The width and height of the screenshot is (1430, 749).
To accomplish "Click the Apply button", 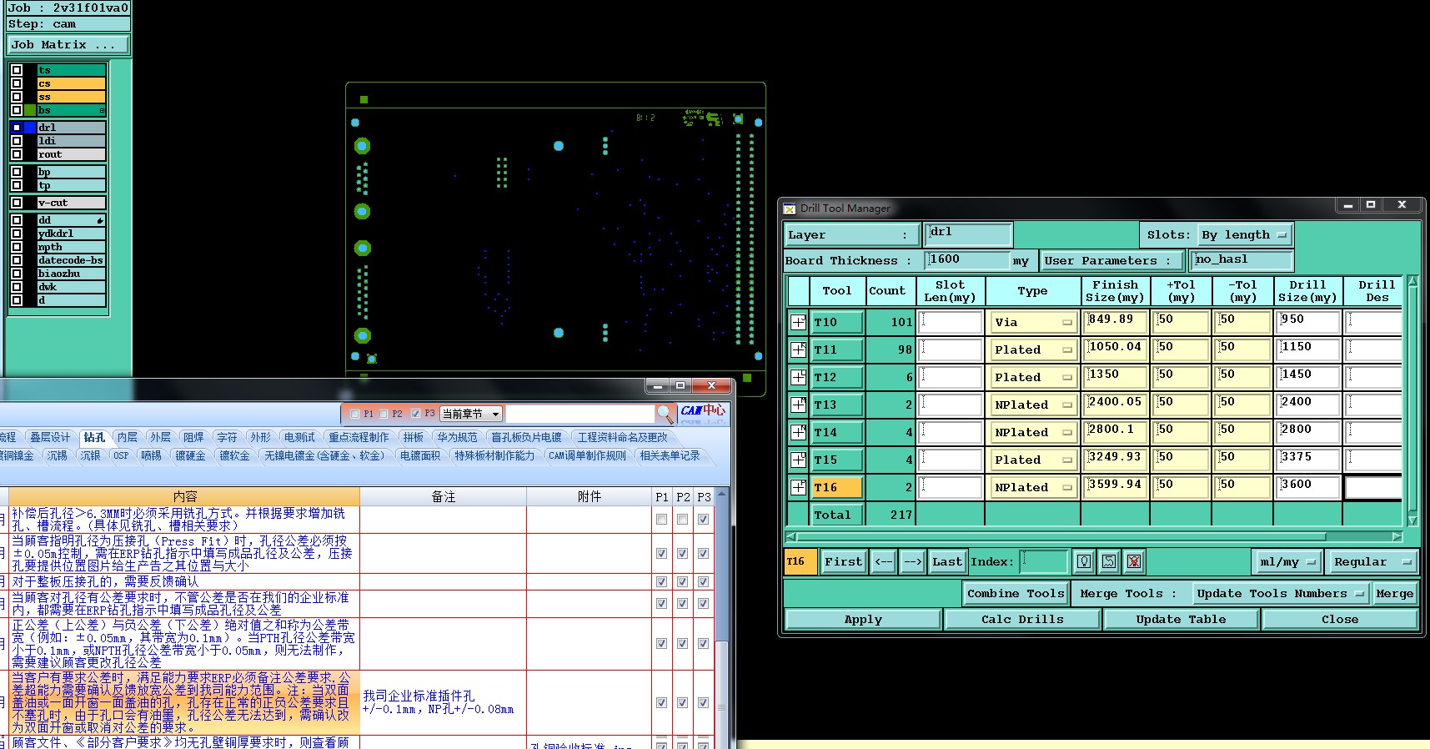I will [x=863, y=620].
